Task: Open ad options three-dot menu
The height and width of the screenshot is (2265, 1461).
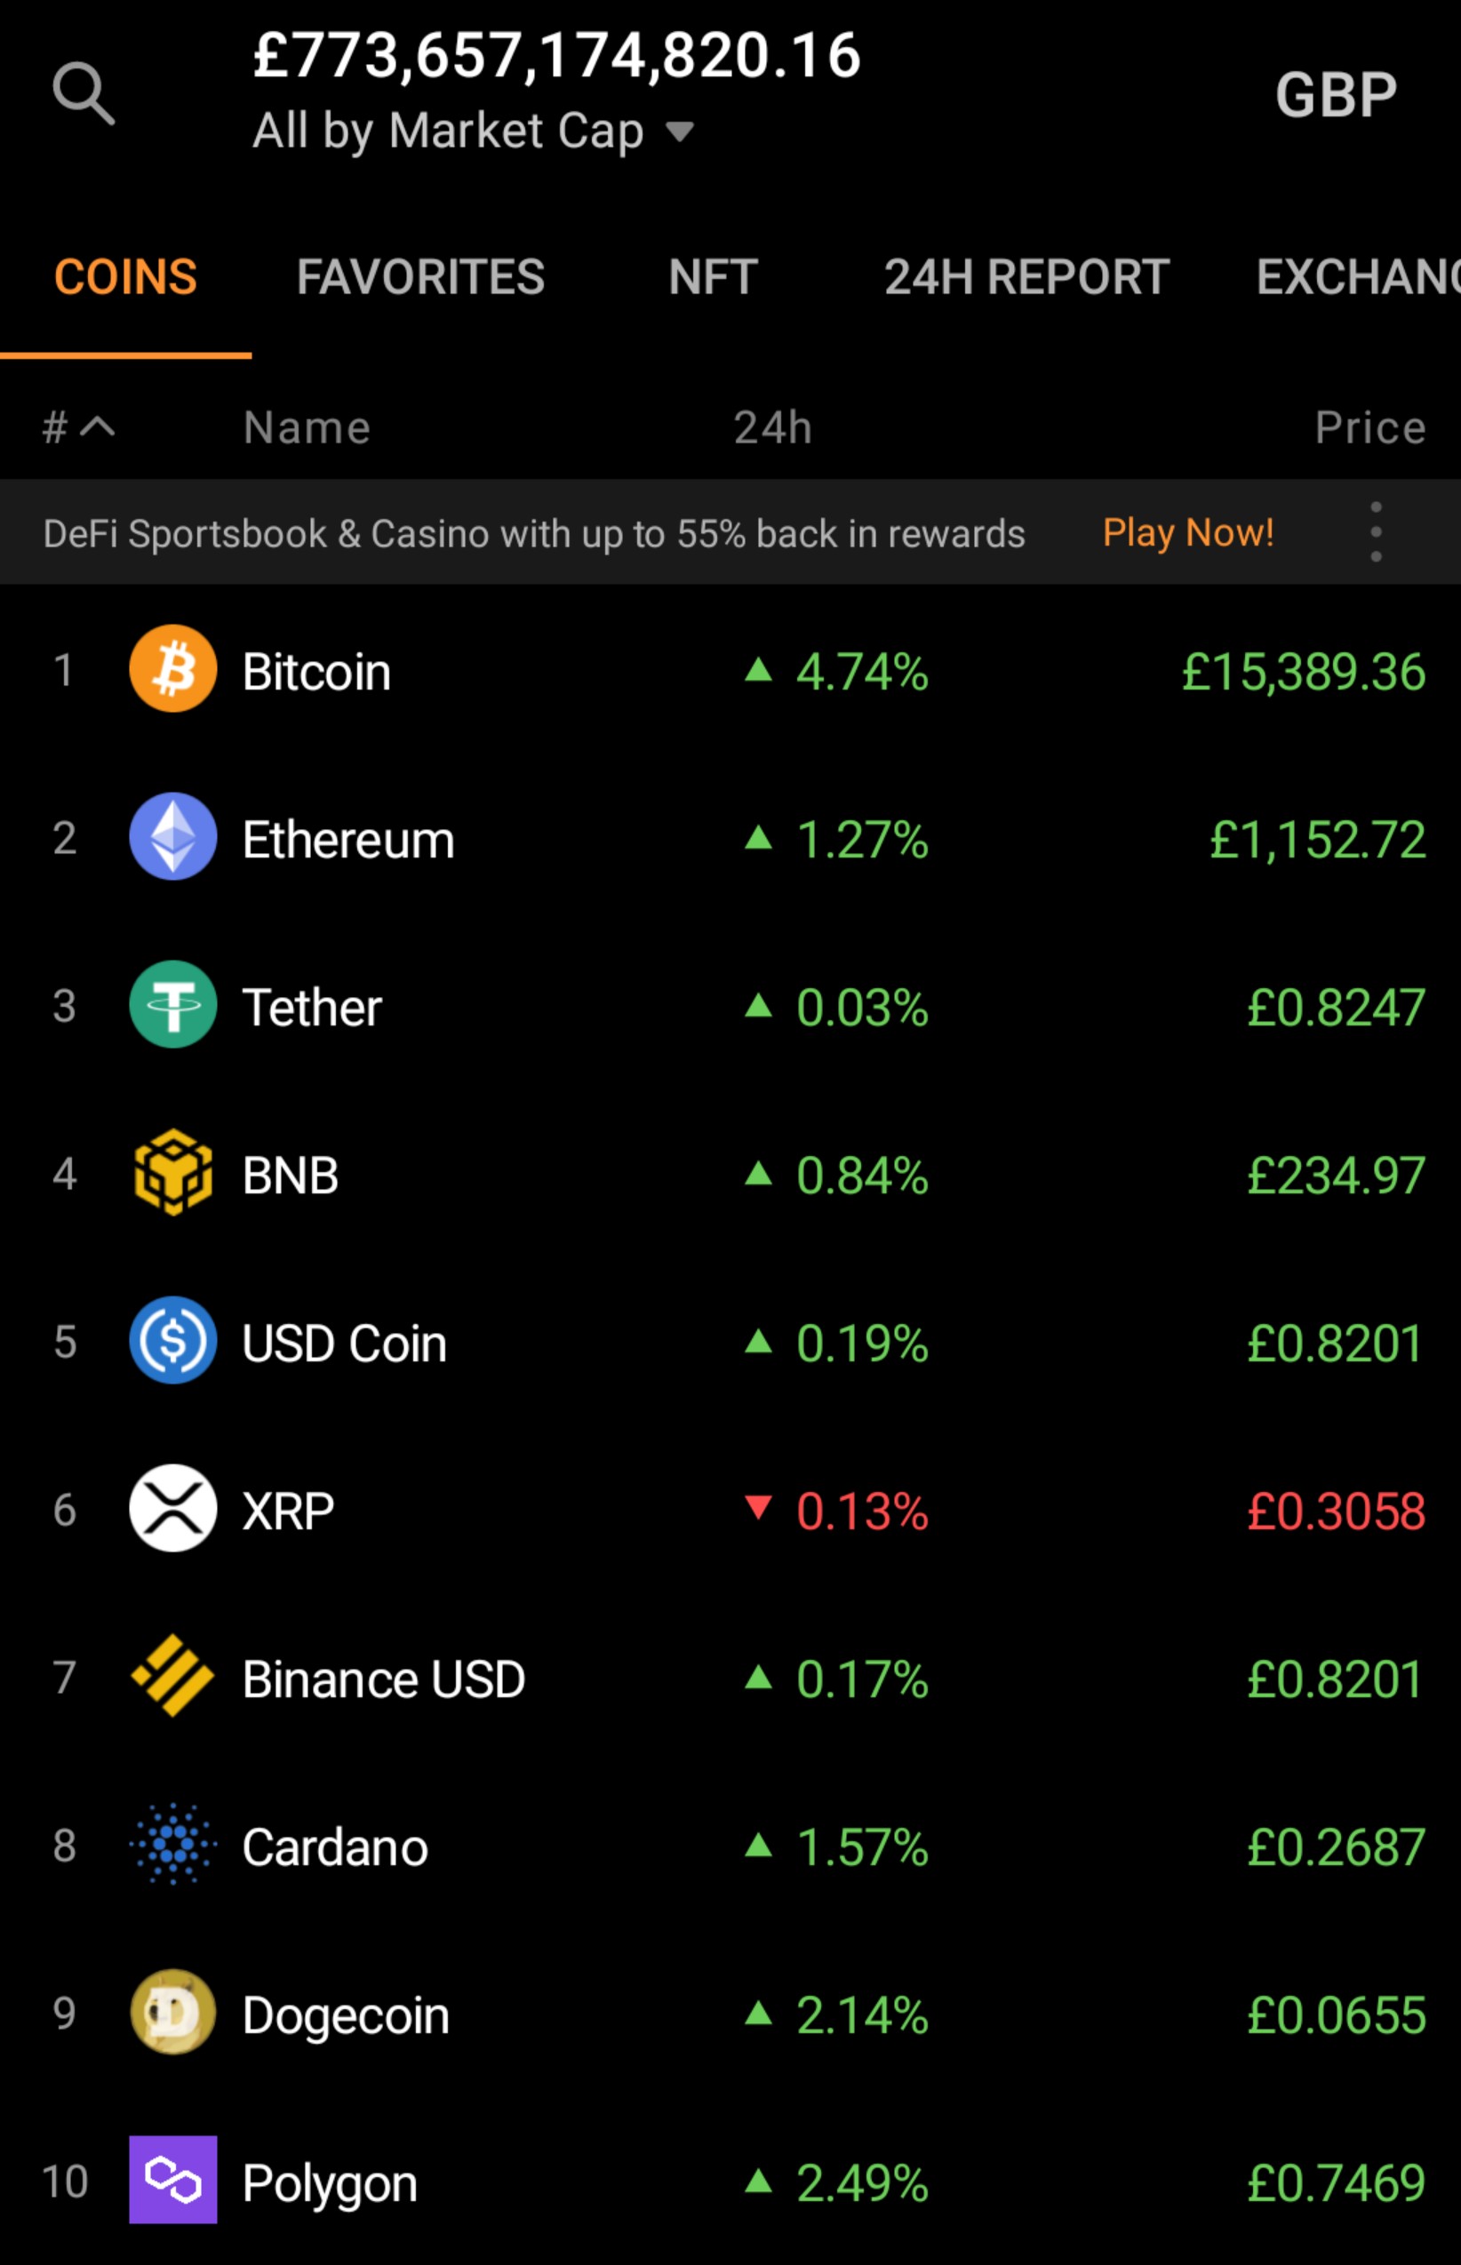Action: pyautogui.click(x=1376, y=532)
